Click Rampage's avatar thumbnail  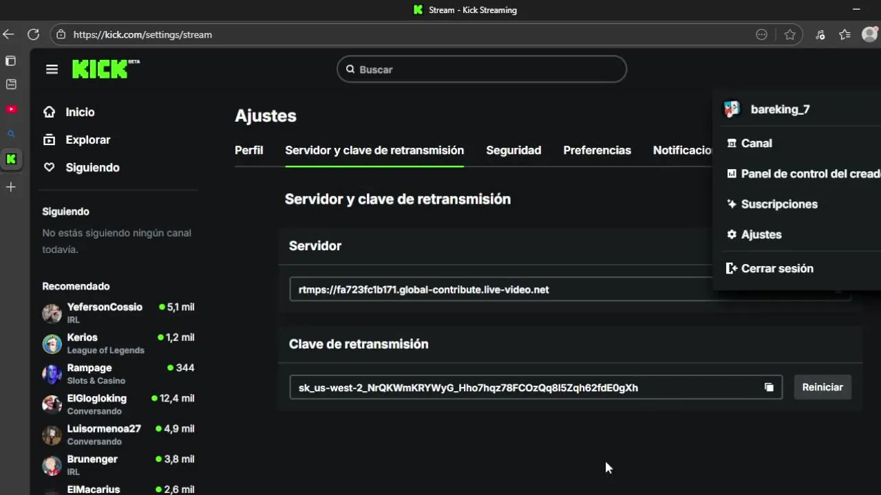pyautogui.click(x=52, y=374)
